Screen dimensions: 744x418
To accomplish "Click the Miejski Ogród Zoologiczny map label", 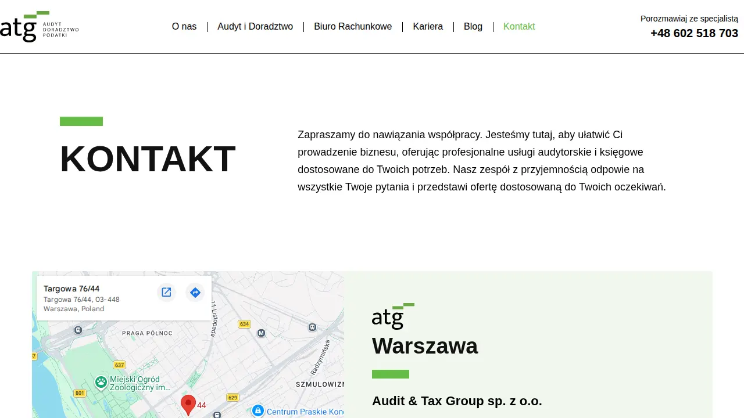I will point(140,383).
